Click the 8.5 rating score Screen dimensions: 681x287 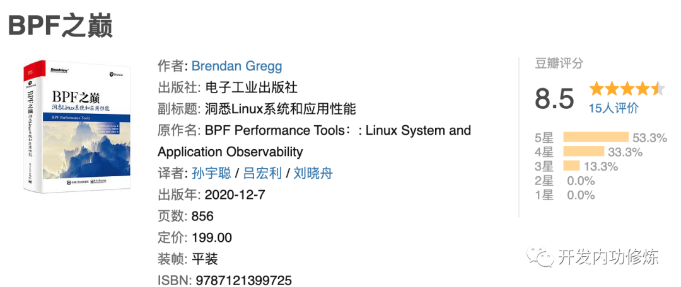tap(554, 98)
